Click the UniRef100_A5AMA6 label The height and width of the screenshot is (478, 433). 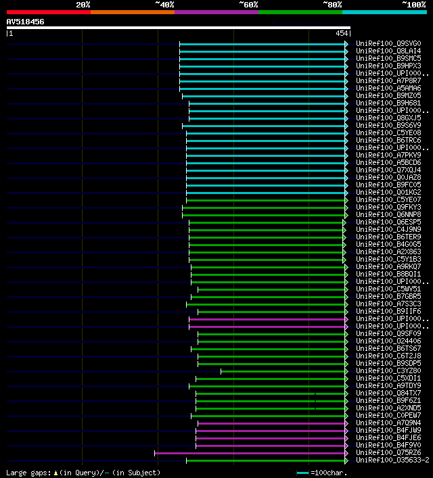(388, 88)
